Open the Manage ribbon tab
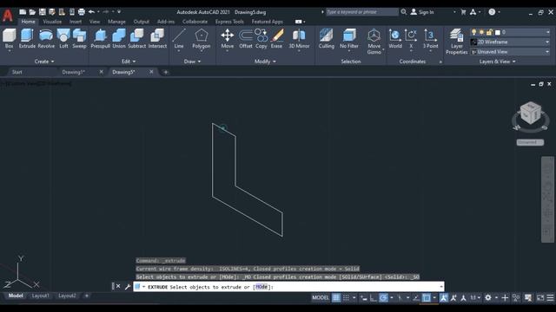 pos(116,22)
